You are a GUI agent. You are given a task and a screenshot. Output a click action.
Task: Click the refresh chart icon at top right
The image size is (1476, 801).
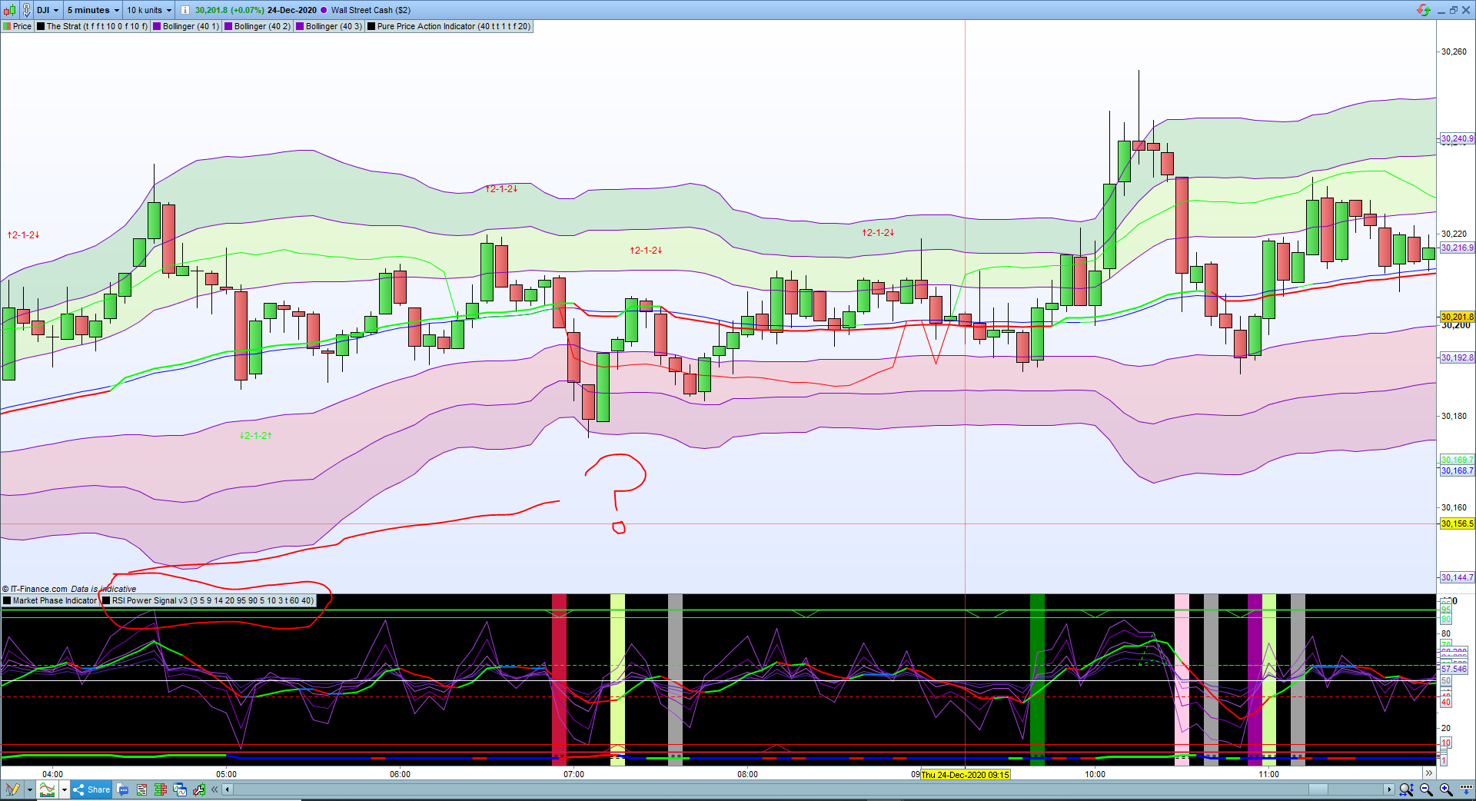point(1424,10)
